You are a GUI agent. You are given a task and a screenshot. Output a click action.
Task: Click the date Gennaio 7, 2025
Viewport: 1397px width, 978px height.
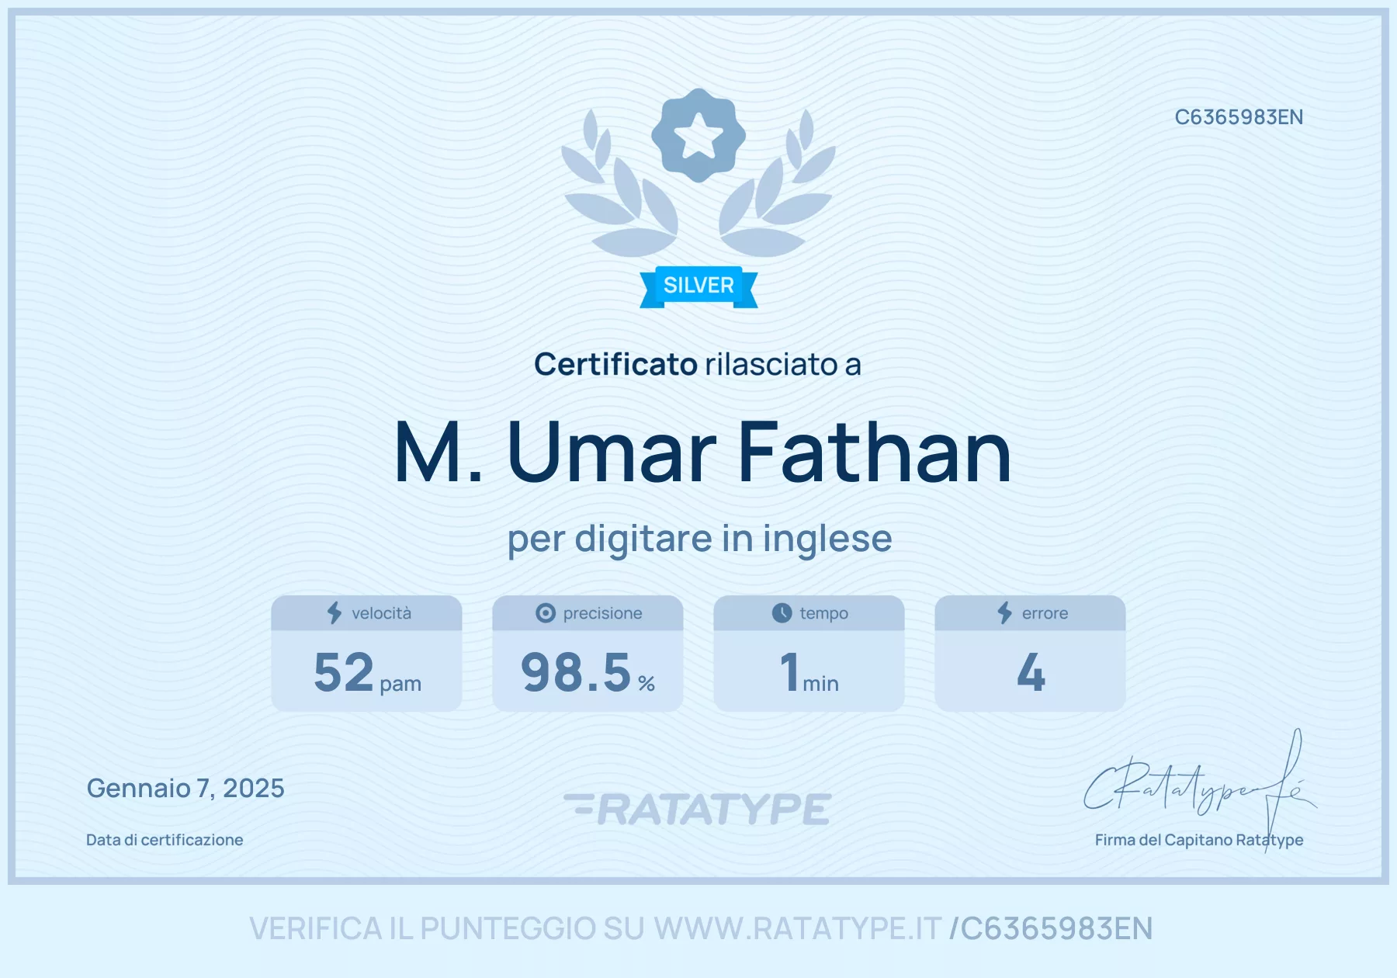pos(185,789)
